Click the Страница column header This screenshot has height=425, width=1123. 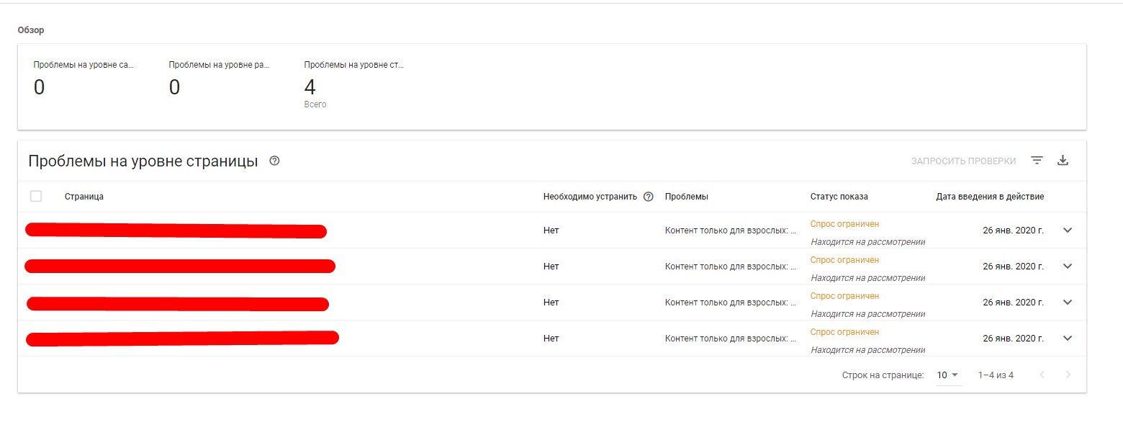click(84, 197)
